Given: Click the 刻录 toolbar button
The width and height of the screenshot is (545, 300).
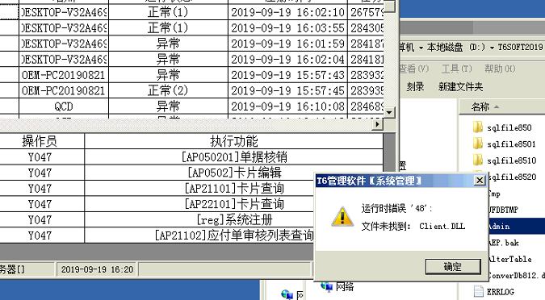Looking at the screenshot, I should coord(415,86).
